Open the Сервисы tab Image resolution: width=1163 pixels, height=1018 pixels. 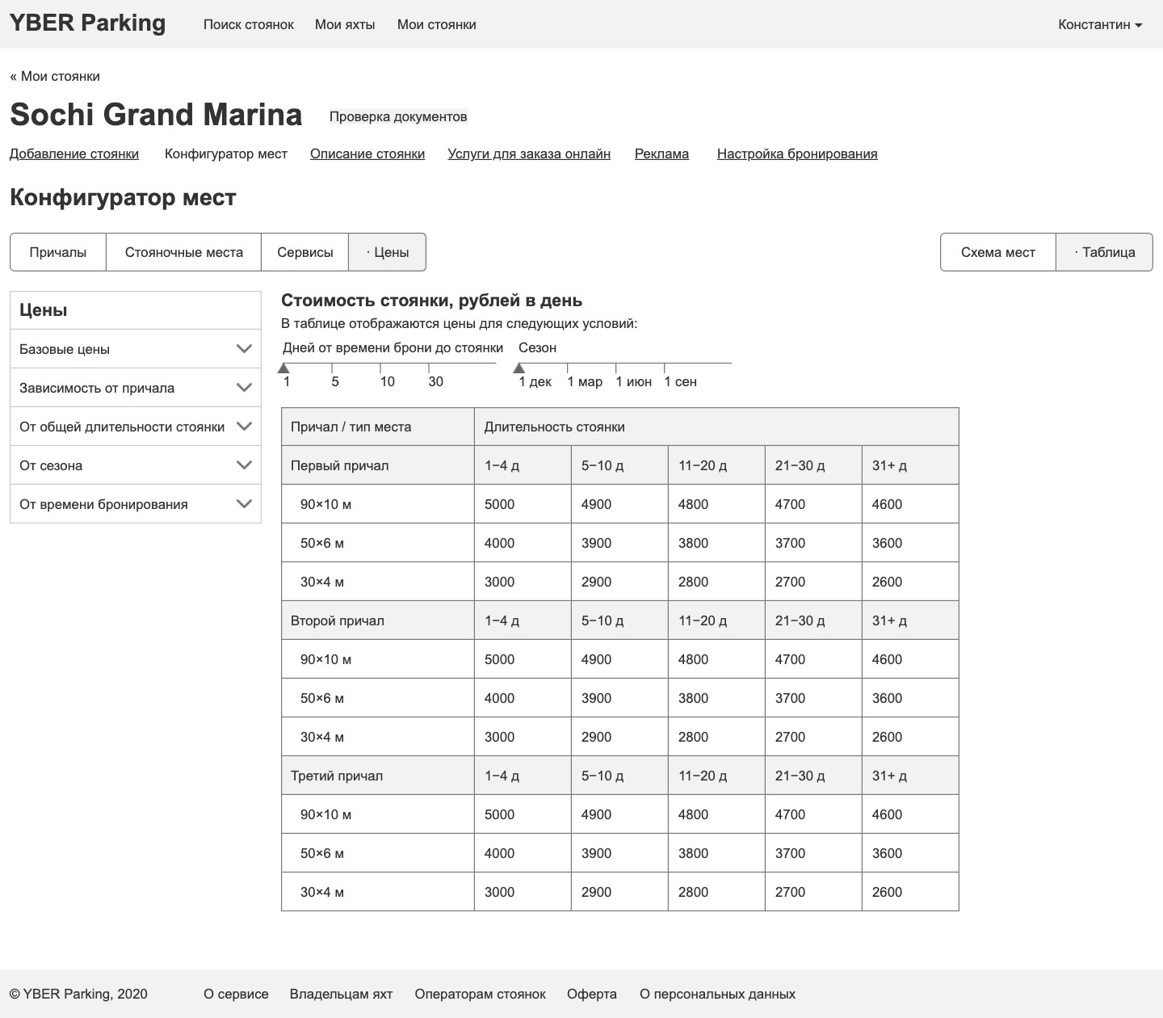tap(304, 252)
